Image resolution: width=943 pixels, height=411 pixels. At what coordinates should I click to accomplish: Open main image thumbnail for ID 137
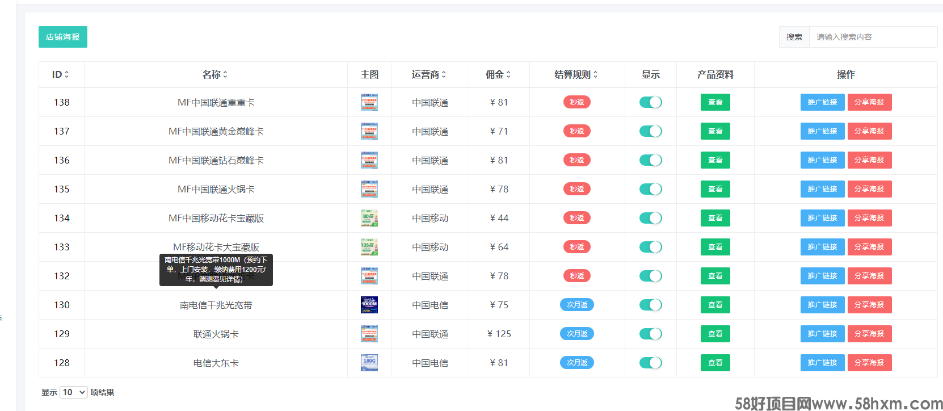369,131
